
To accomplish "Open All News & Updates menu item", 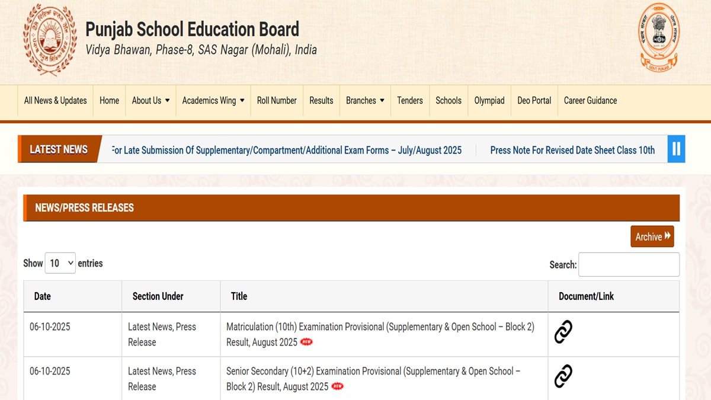I will click(55, 101).
